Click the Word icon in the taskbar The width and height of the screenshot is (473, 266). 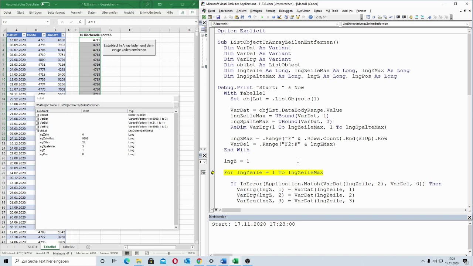[x=223, y=261]
